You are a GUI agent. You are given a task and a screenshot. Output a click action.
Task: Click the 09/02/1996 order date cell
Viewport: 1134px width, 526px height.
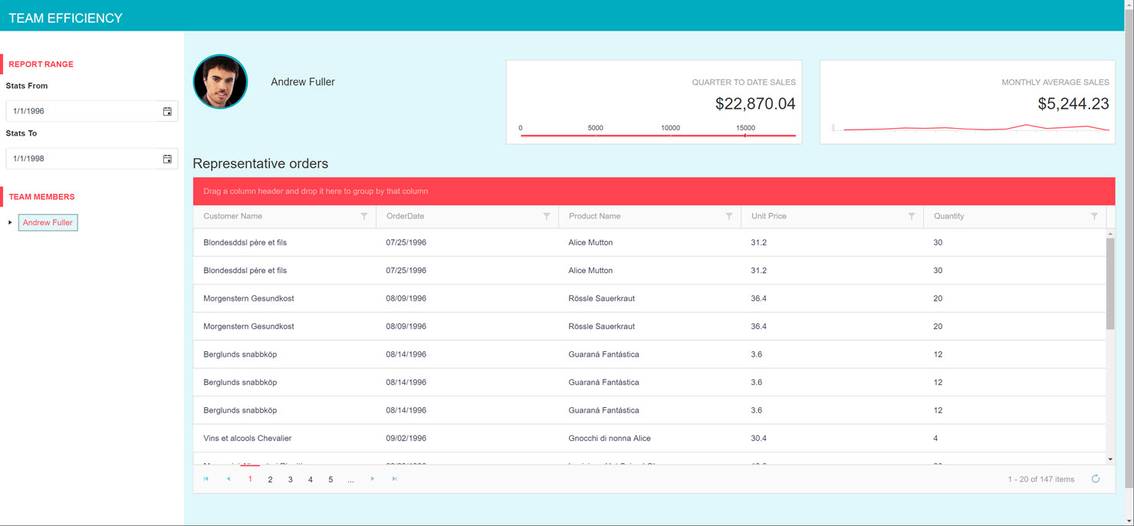467,439
